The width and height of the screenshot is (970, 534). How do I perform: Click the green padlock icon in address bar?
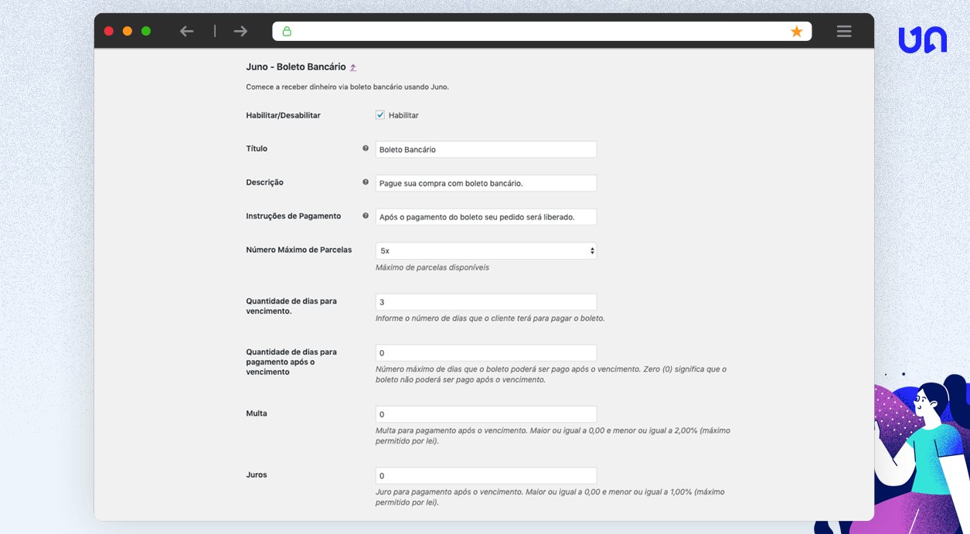tap(287, 32)
